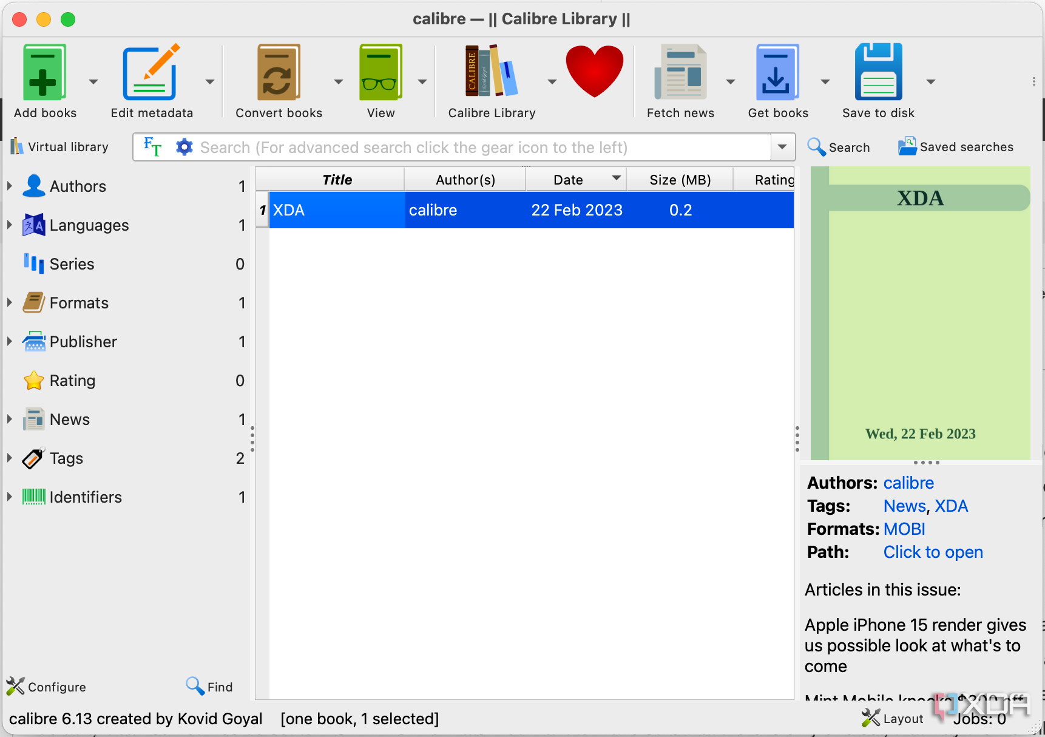Expand the Identifiers tree node
The height and width of the screenshot is (737, 1045).
pos(10,497)
